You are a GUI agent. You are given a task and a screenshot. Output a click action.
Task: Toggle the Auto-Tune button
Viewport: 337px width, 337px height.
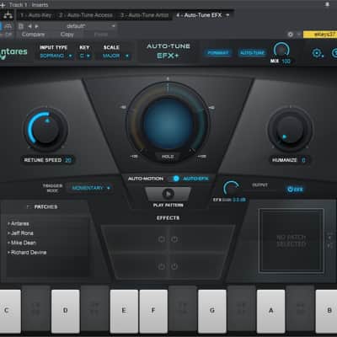[253, 52]
